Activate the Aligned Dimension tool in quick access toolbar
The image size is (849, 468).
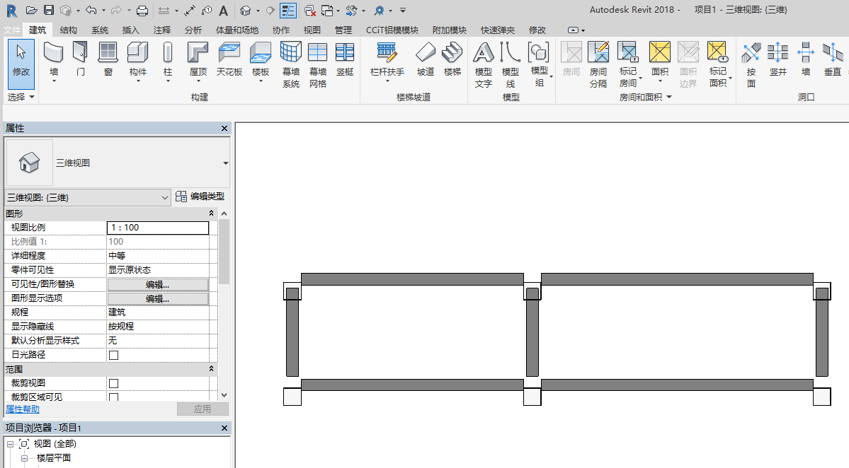[190, 11]
